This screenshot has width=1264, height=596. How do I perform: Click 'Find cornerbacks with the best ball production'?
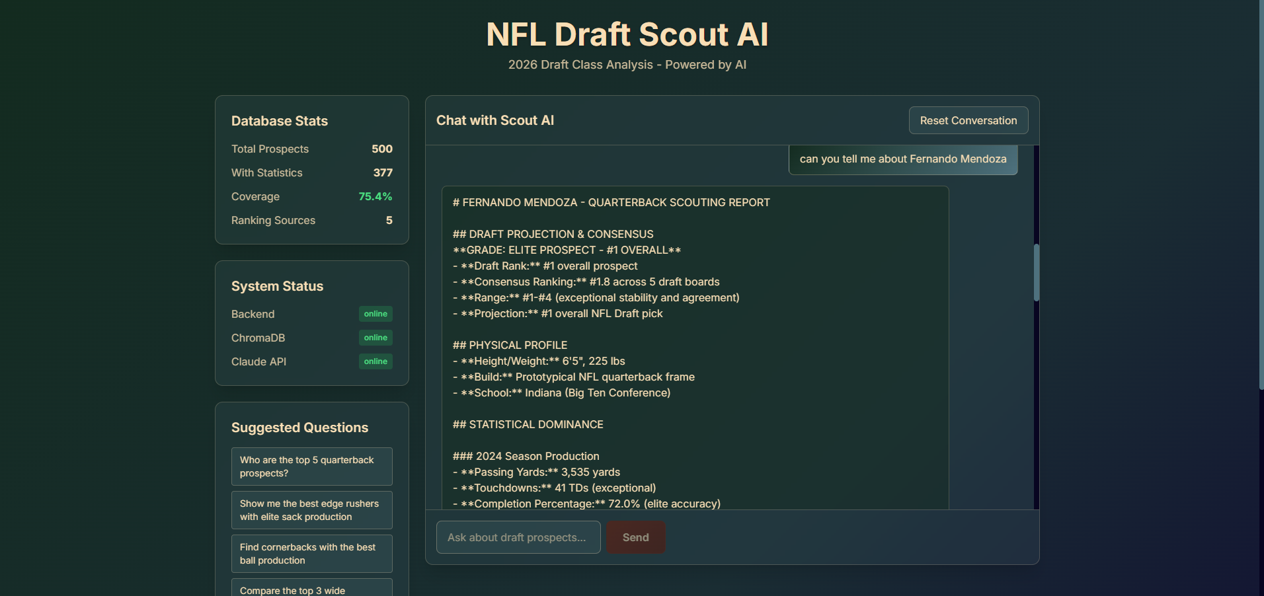point(311,553)
